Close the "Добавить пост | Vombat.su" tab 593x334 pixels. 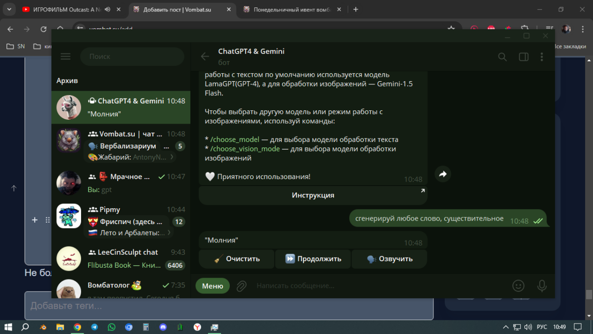click(228, 9)
